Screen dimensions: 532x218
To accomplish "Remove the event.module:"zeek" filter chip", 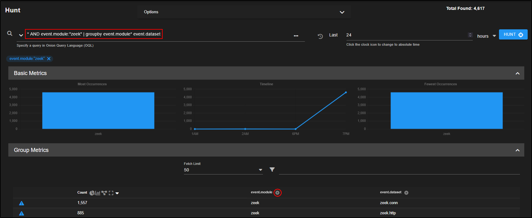I will pos(49,59).
